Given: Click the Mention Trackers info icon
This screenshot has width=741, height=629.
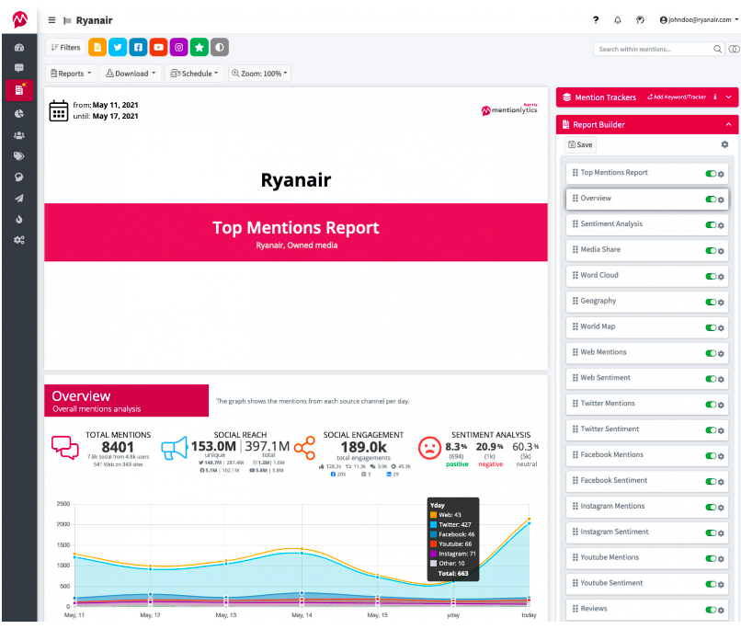Looking at the screenshot, I should click(715, 97).
